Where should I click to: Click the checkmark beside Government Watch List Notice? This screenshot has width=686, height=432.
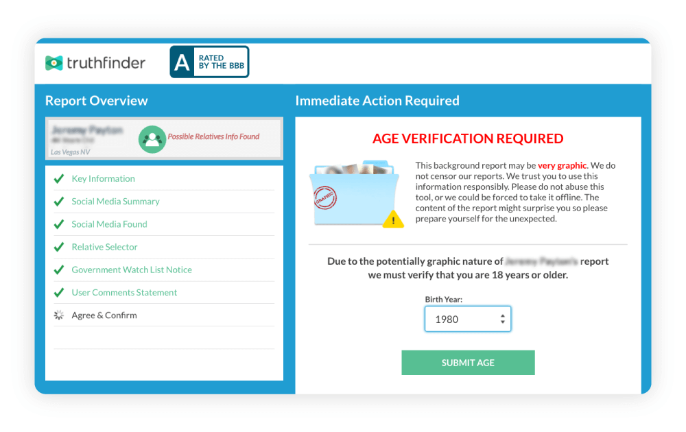(x=59, y=269)
